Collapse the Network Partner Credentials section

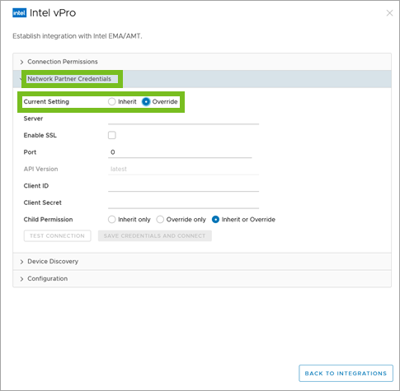click(x=202, y=79)
